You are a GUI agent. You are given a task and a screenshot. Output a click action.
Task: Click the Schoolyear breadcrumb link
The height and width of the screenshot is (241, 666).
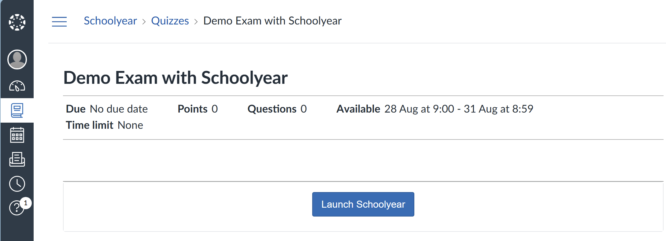(110, 21)
